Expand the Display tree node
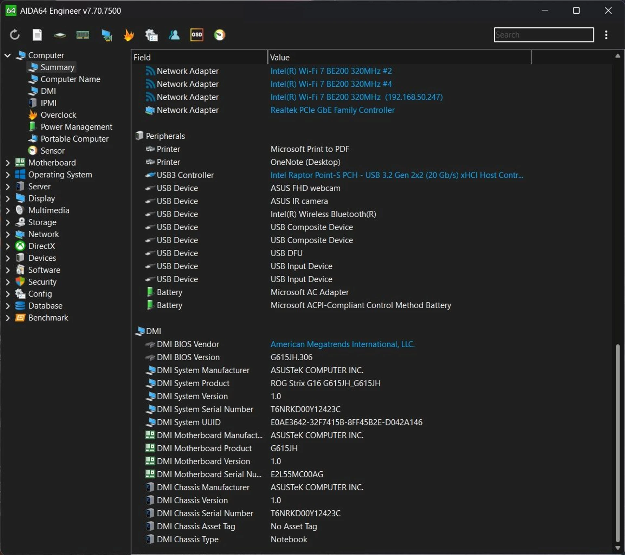 tap(7, 199)
